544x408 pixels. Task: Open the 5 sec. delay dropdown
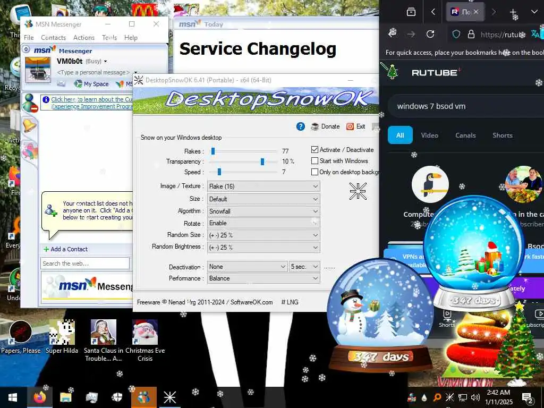pyautogui.click(x=304, y=267)
